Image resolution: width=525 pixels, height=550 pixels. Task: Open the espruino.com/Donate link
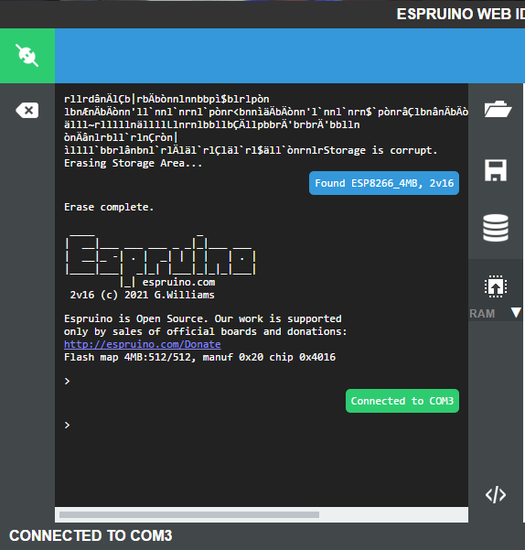[x=143, y=344]
